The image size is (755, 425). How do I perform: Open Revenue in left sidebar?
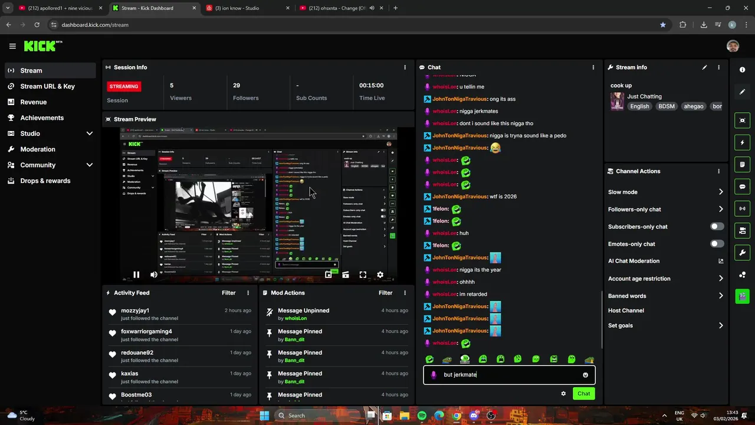[x=50, y=102]
